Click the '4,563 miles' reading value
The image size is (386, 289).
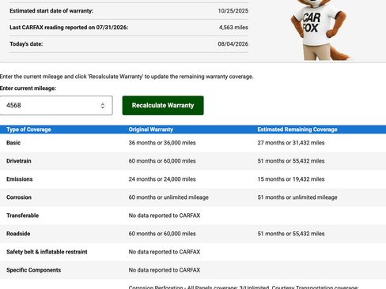233,28
